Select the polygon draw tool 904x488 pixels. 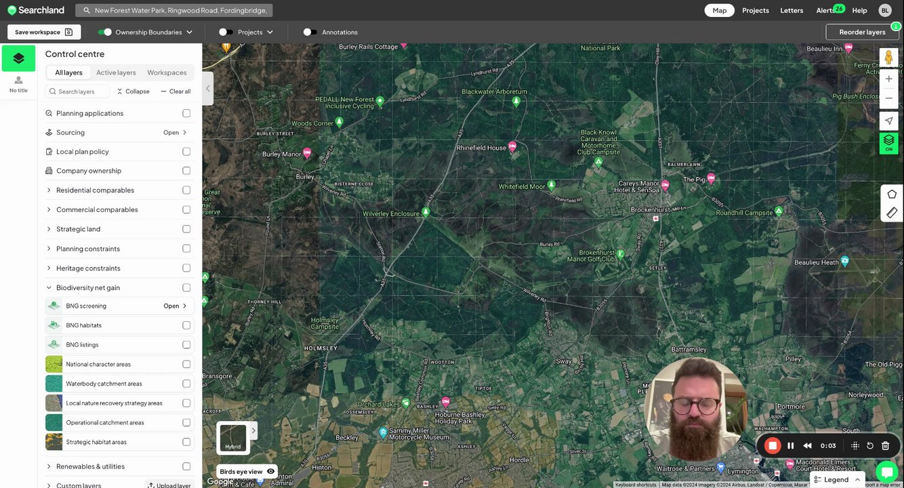pyautogui.click(x=892, y=194)
